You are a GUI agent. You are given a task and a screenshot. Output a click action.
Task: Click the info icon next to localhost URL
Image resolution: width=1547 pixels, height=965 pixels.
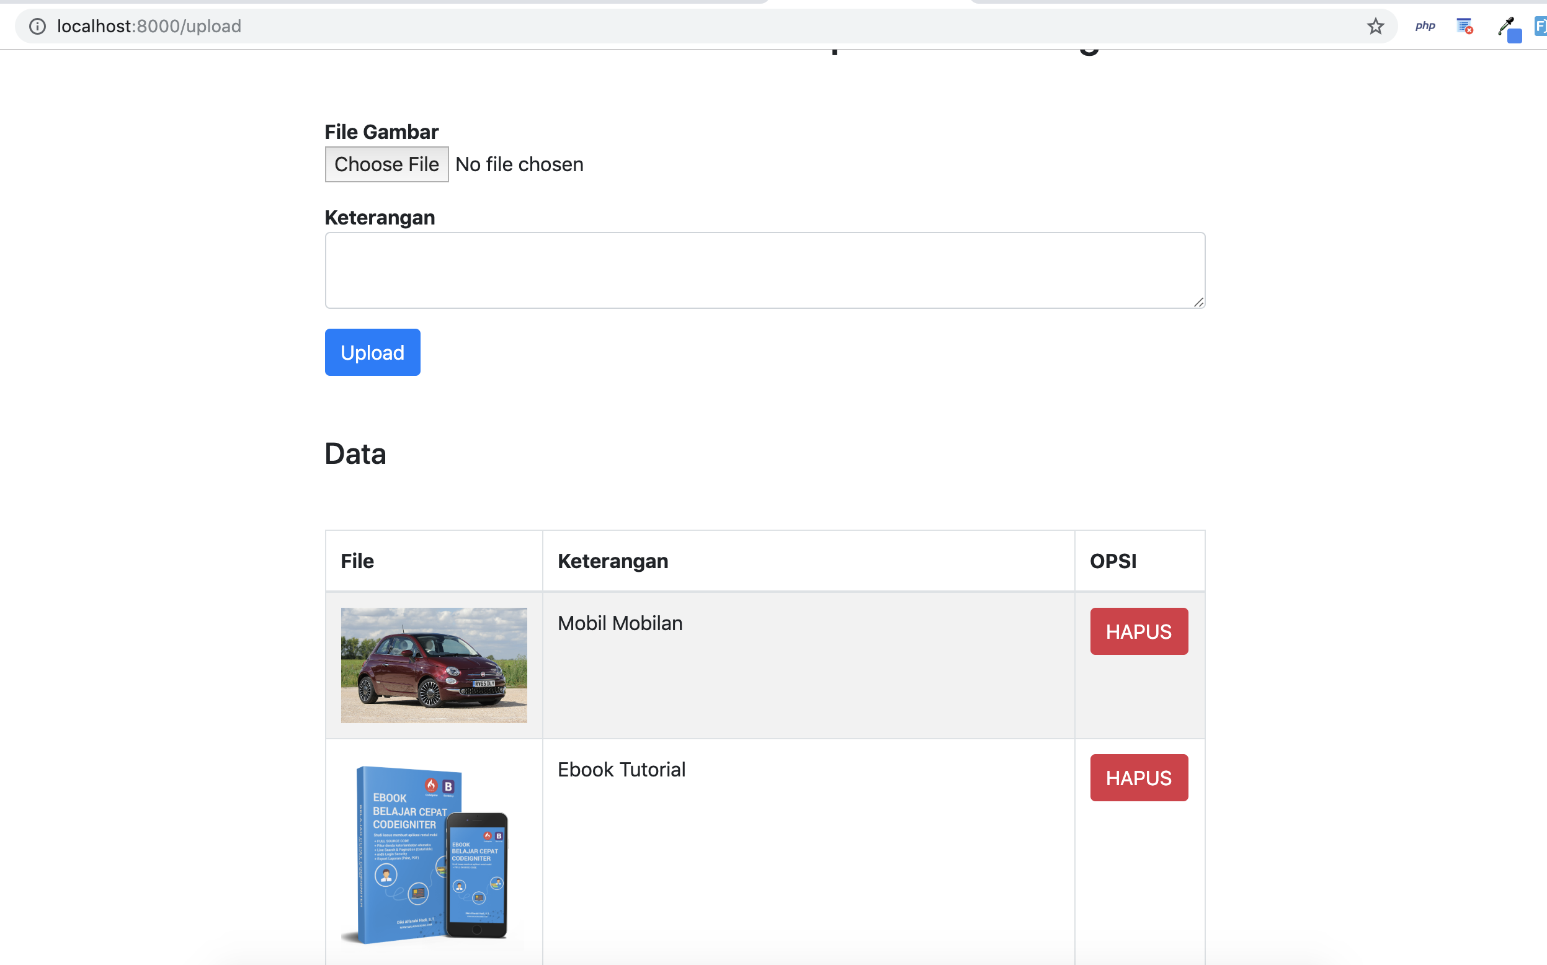click(37, 25)
